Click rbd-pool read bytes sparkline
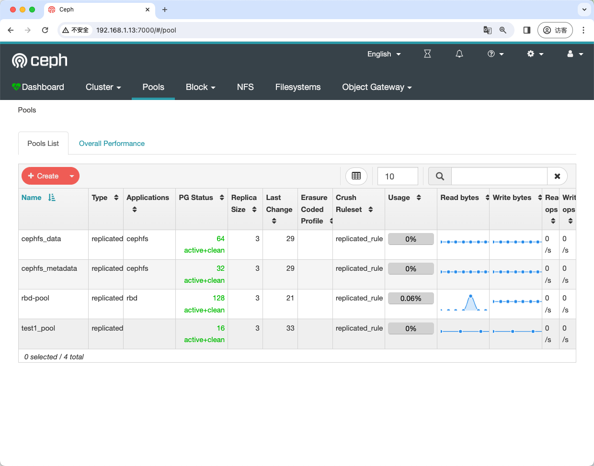 click(x=464, y=302)
